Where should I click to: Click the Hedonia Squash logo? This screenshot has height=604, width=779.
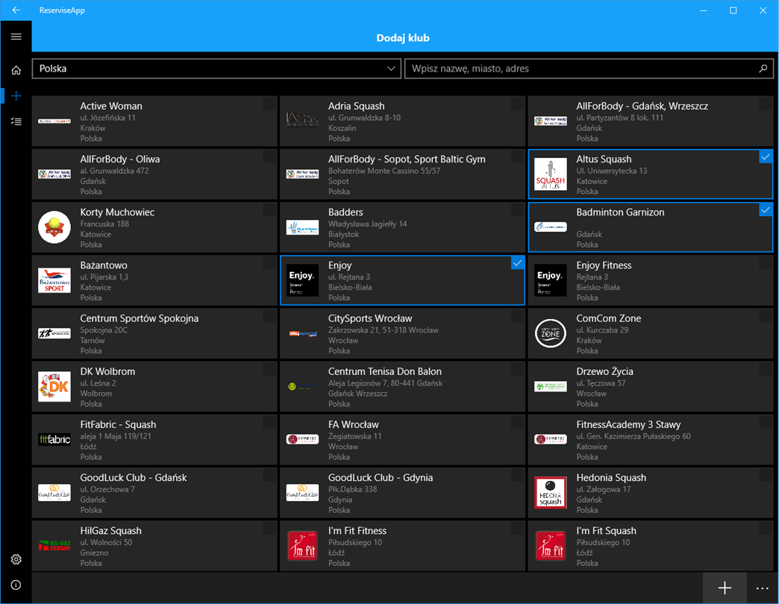tap(551, 493)
